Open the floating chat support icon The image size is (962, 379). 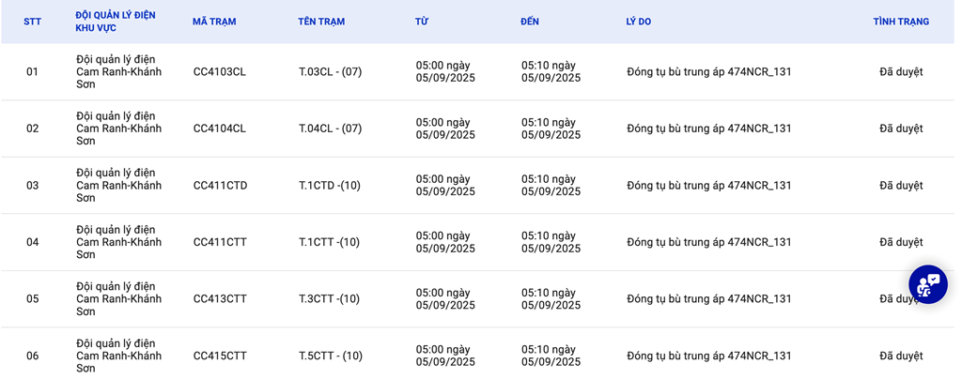[927, 284]
